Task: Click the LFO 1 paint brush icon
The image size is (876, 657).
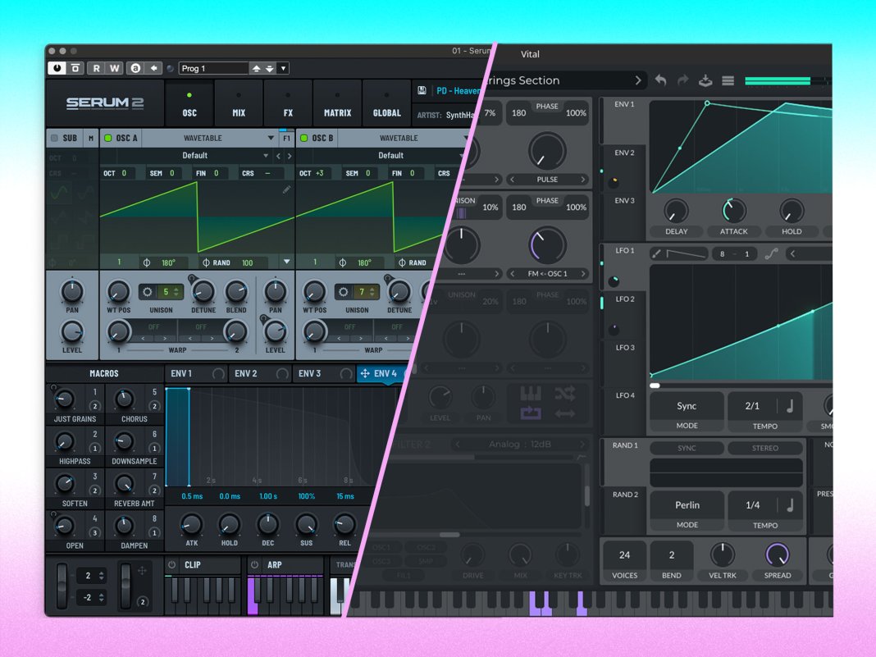Action: 656,253
